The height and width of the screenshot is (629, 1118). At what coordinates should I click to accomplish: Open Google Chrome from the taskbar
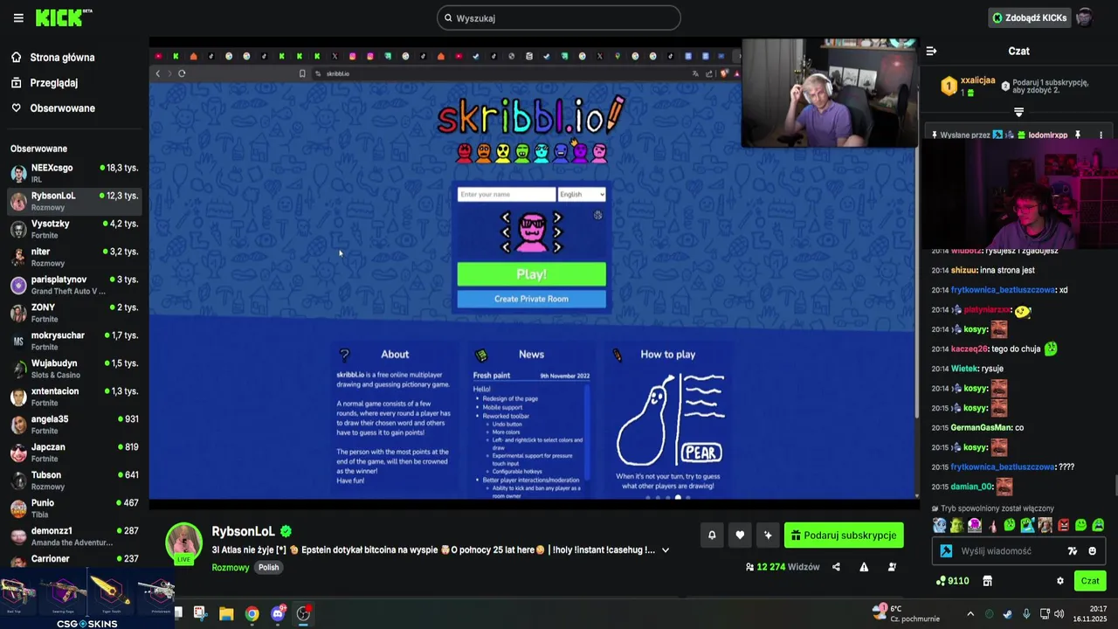pyautogui.click(x=252, y=613)
